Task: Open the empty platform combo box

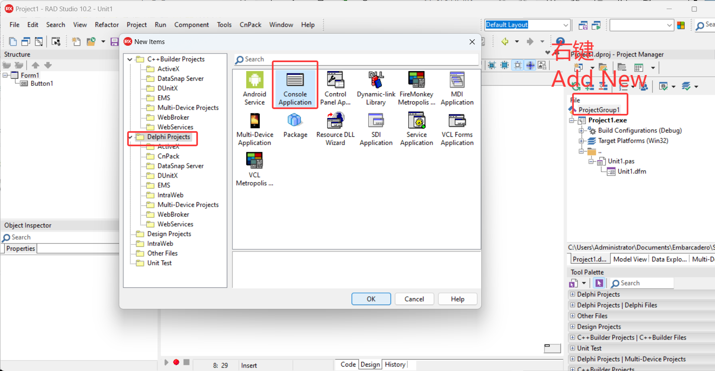Action: pyautogui.click(x=669, y=25)
